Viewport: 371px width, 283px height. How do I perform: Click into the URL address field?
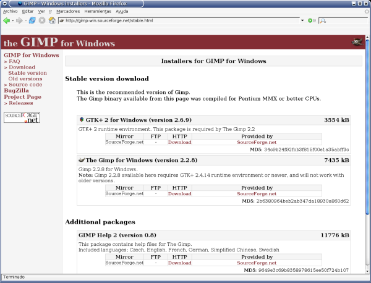pyautogui.click(x=179, y=20)
